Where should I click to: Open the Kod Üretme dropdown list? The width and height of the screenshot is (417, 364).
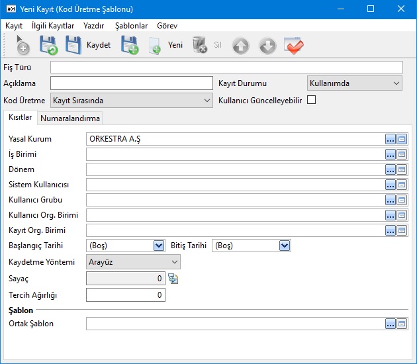tap(207, 101)
